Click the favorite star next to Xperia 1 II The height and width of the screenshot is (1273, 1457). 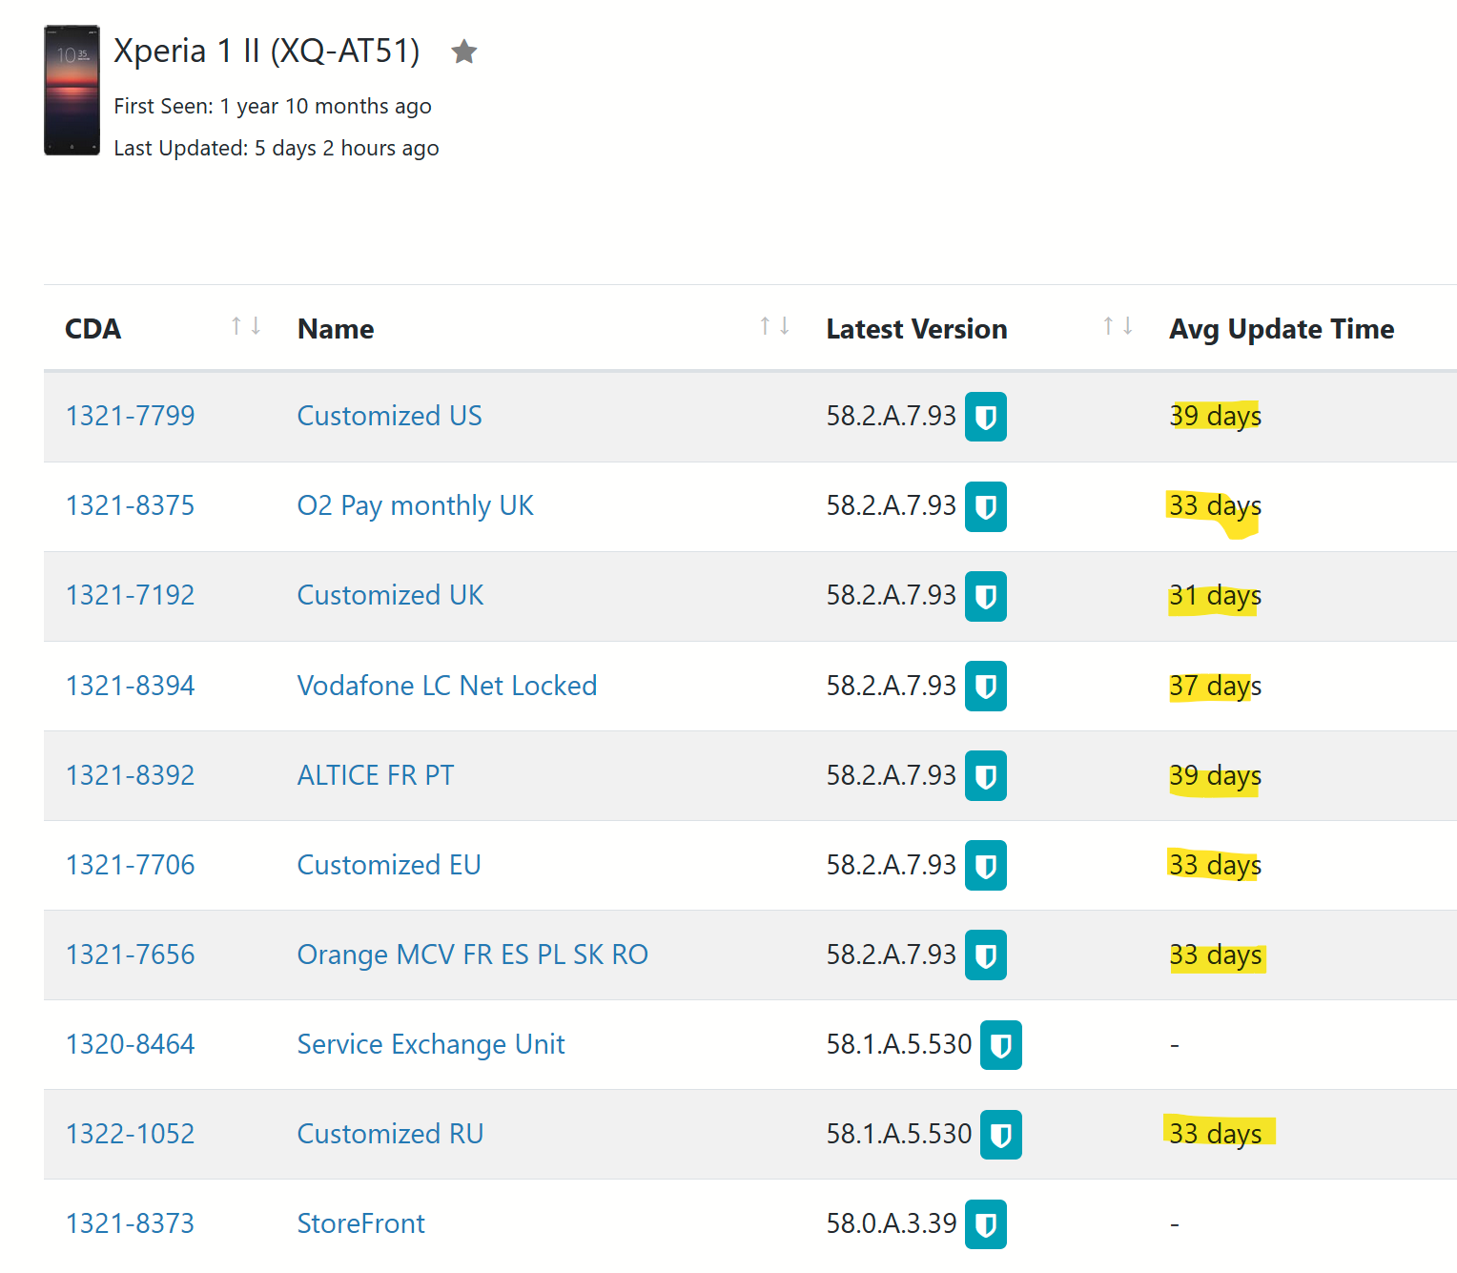(464, 51)
